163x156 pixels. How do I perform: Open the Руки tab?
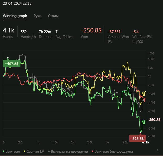coord(38,16)
